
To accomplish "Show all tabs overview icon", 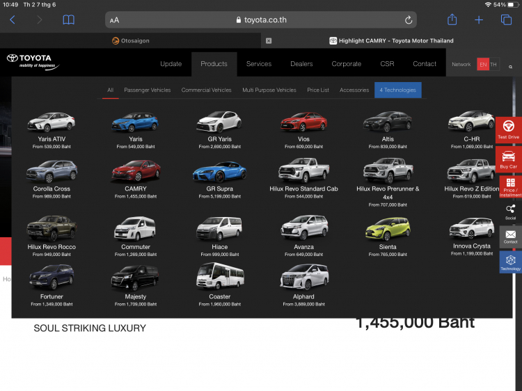I will tap(506, 20).
